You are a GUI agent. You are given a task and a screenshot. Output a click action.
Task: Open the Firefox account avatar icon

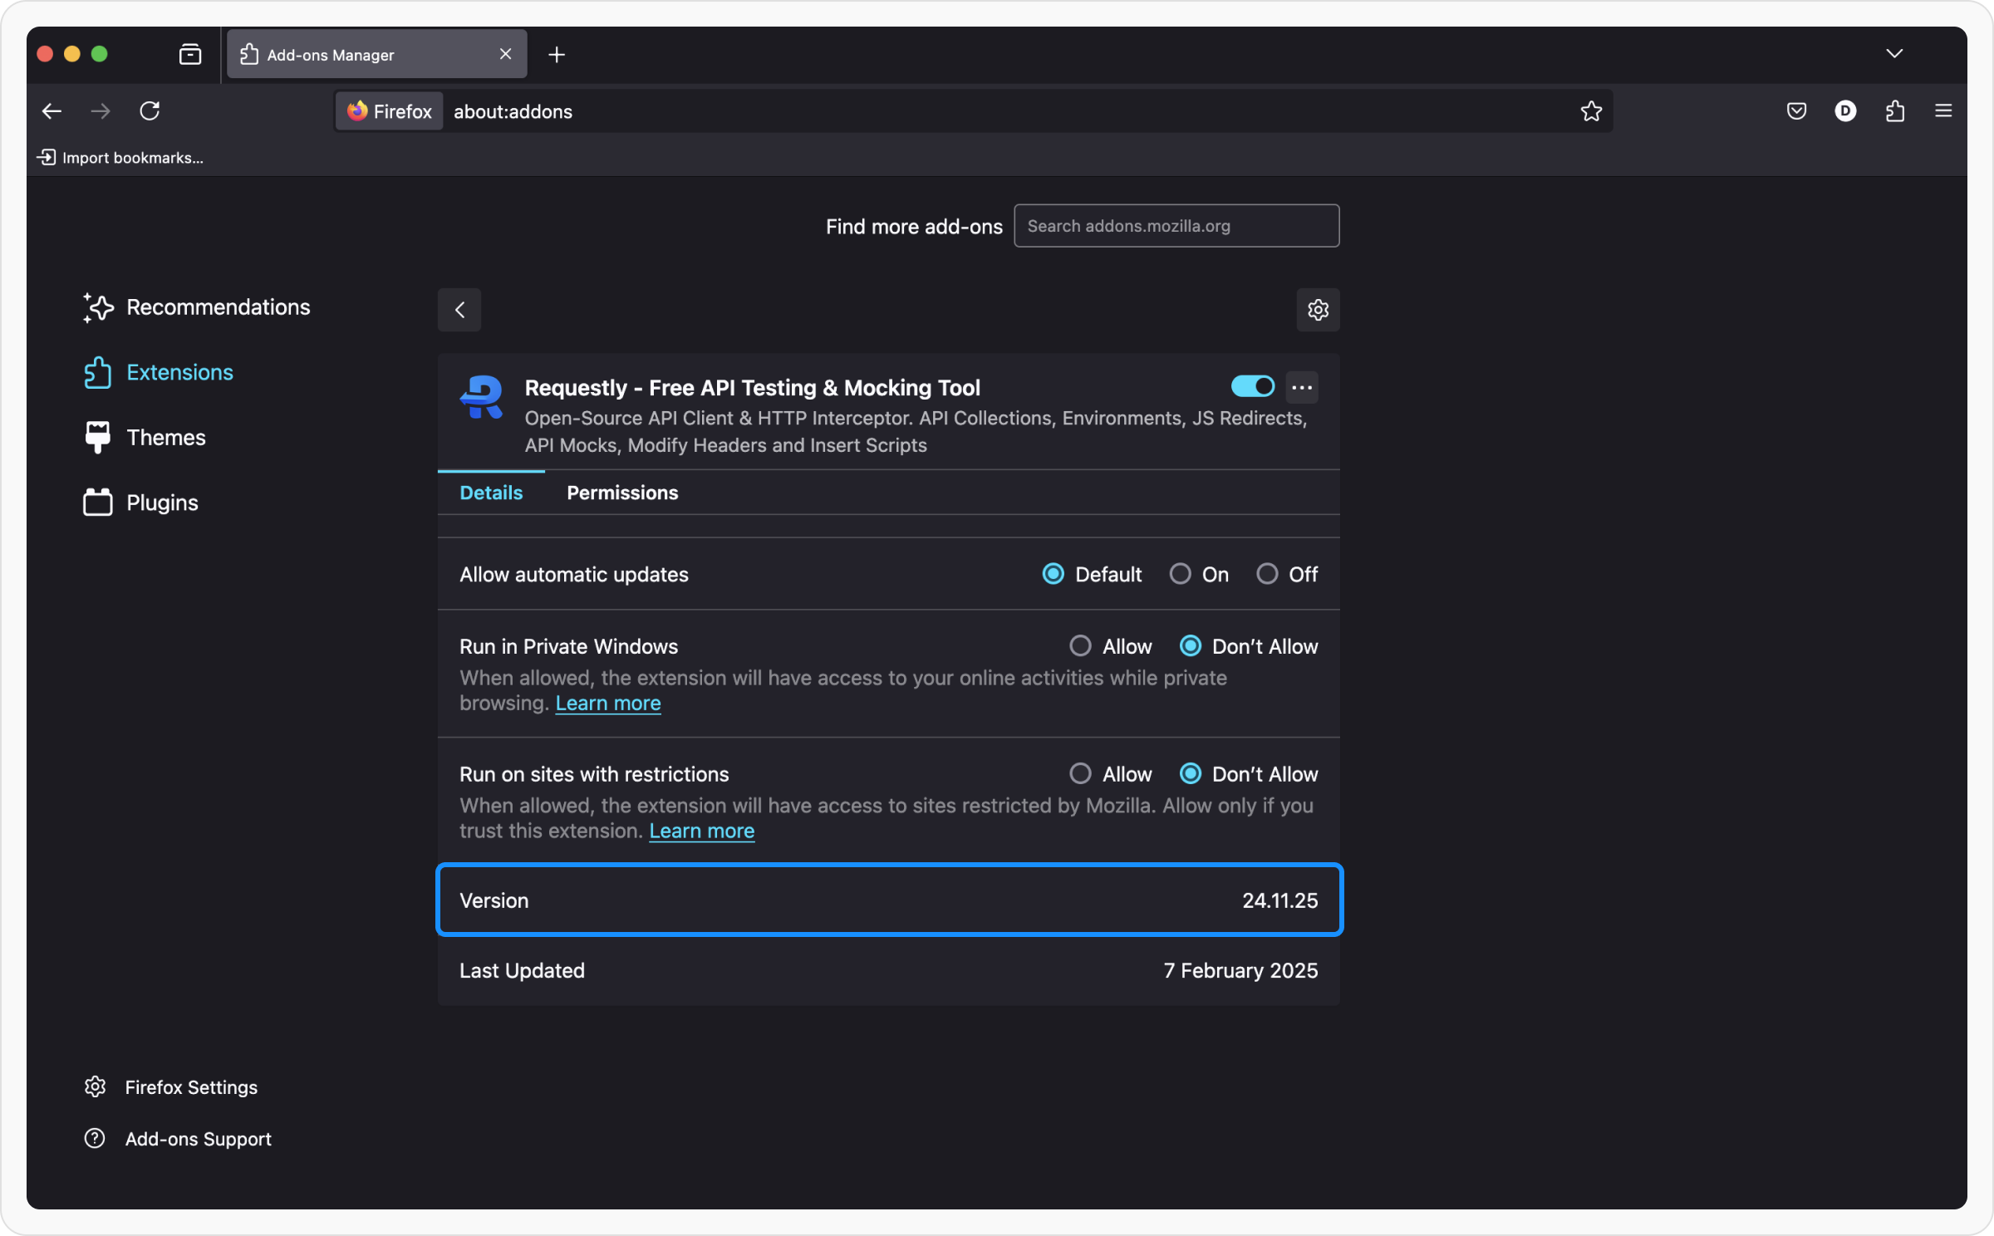tap(1845, 110)
